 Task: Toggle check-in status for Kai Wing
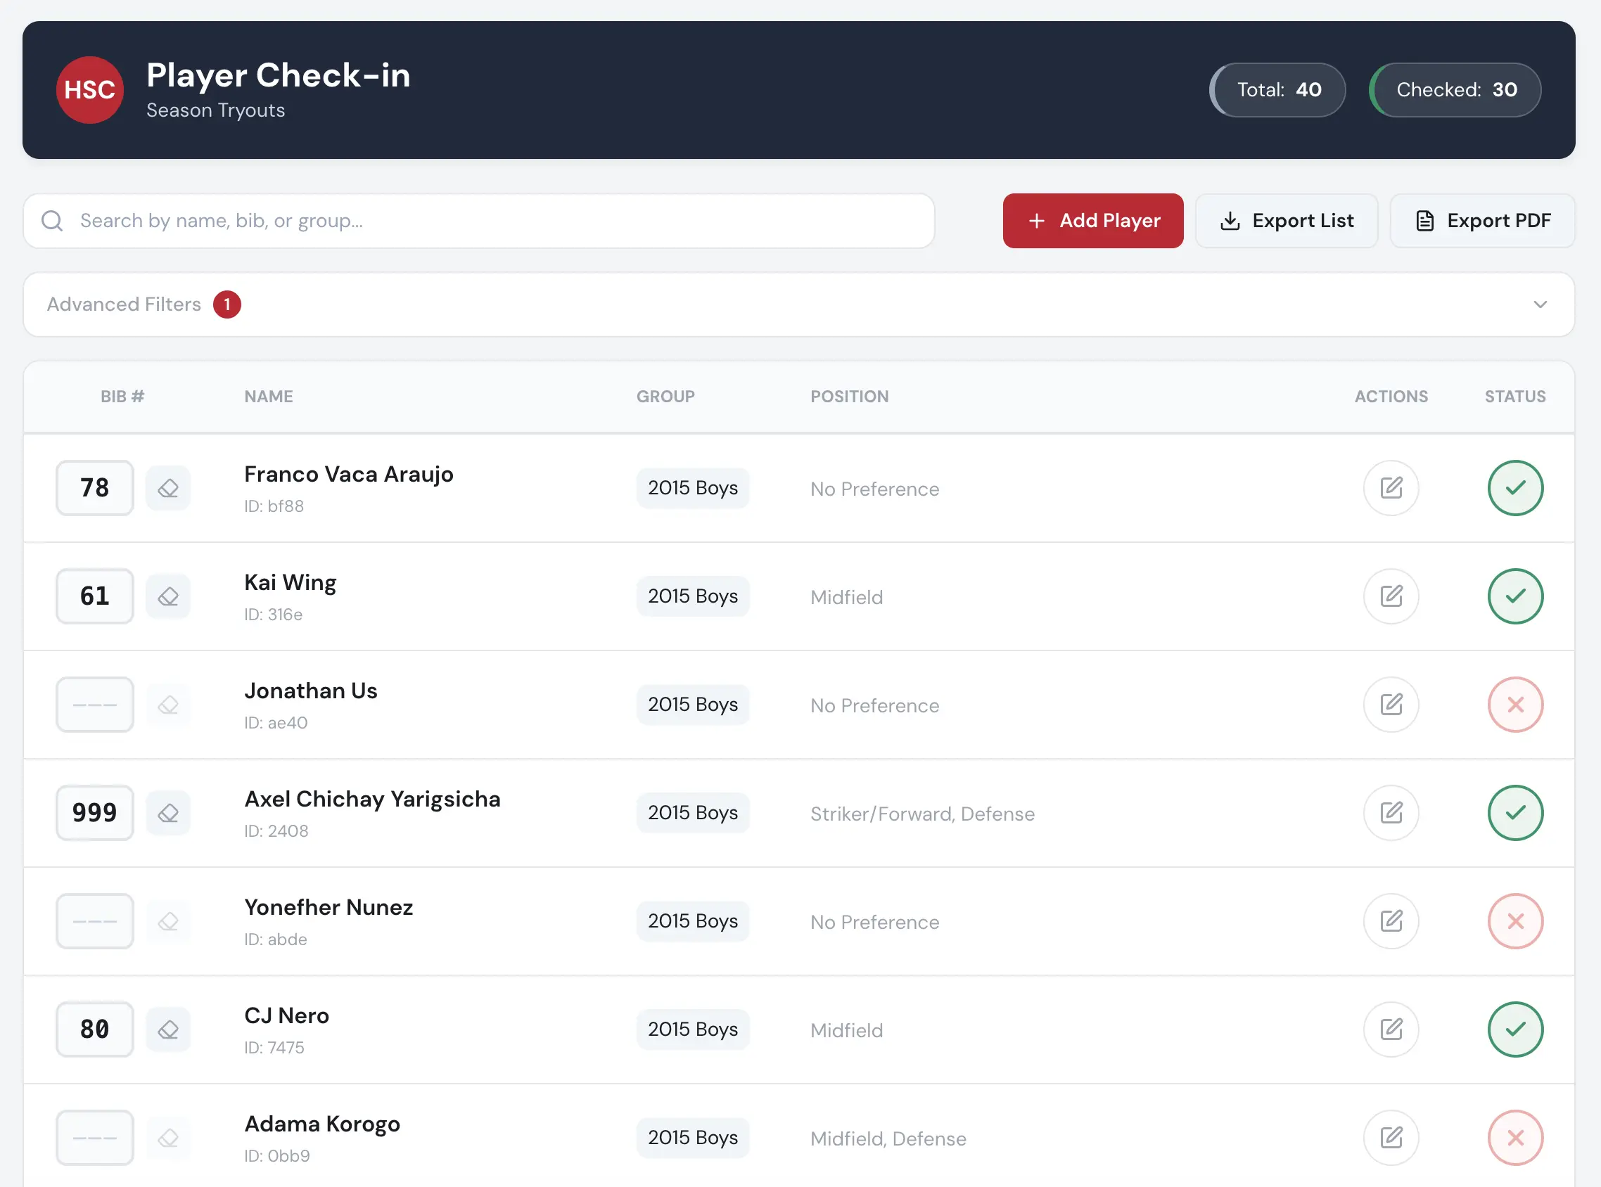click(1515, 596)
